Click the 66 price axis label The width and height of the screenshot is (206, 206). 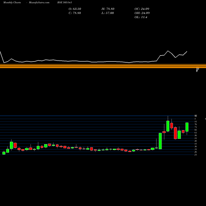coord(196,130)
